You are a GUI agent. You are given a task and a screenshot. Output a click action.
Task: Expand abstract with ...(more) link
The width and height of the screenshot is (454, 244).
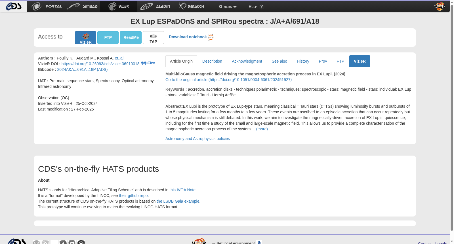tap(260, 129)
